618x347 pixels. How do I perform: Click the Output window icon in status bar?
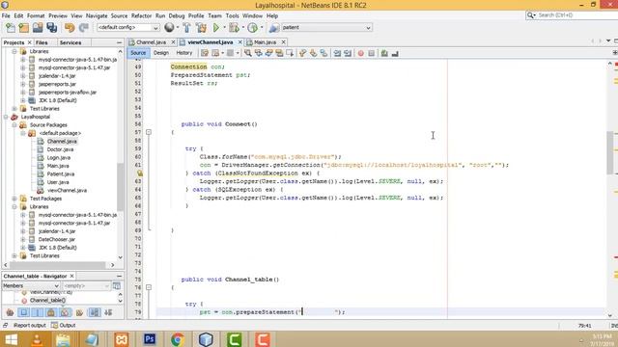pyautogui.click(x=54, y=326)
